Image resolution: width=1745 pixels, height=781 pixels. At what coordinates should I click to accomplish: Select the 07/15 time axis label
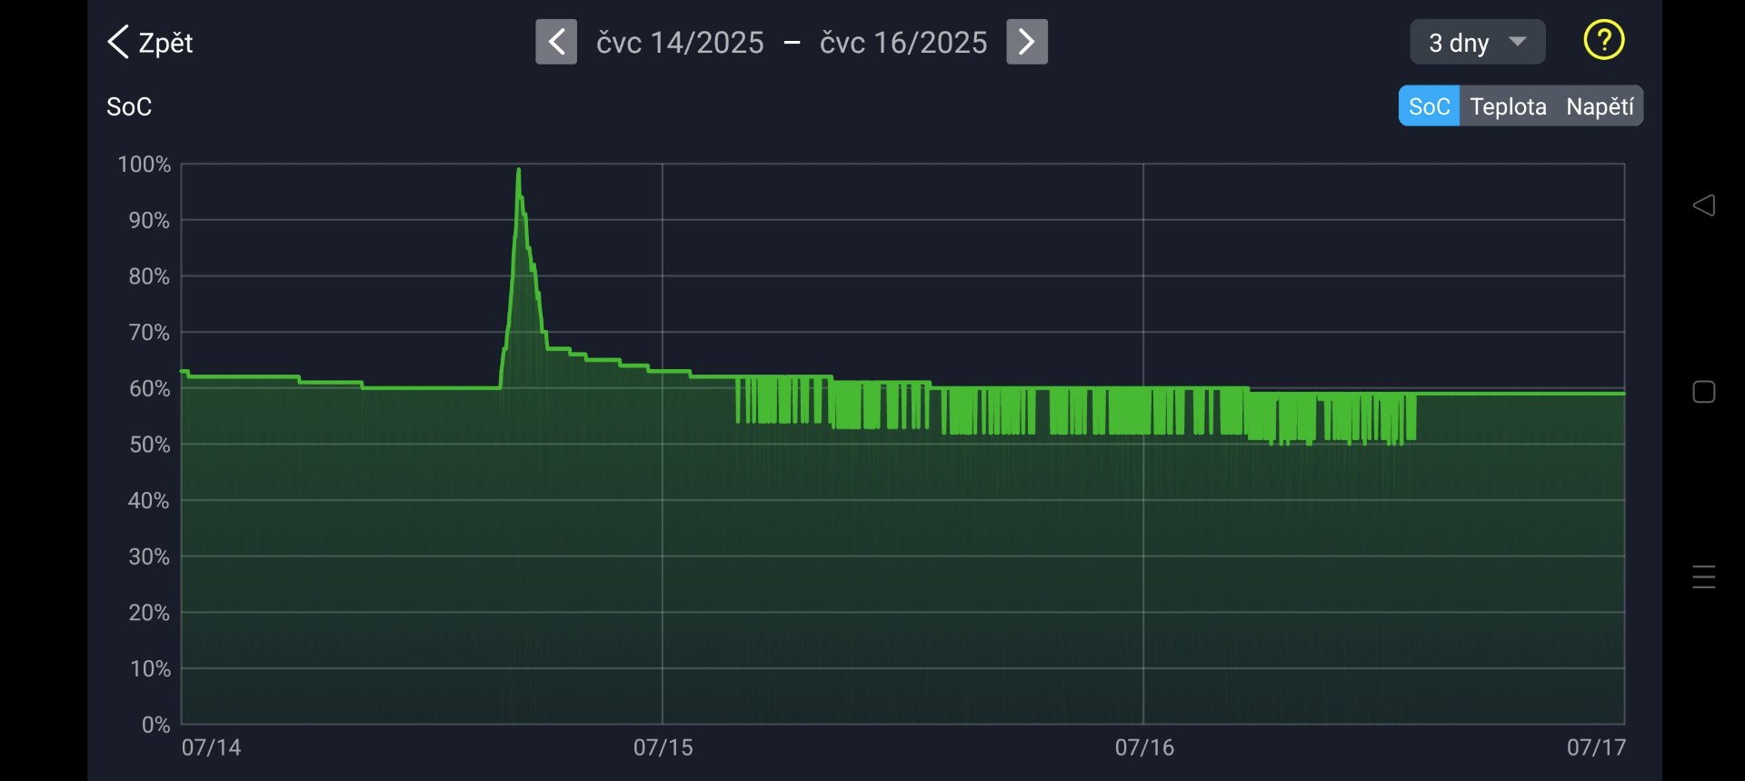pos(663,747)
